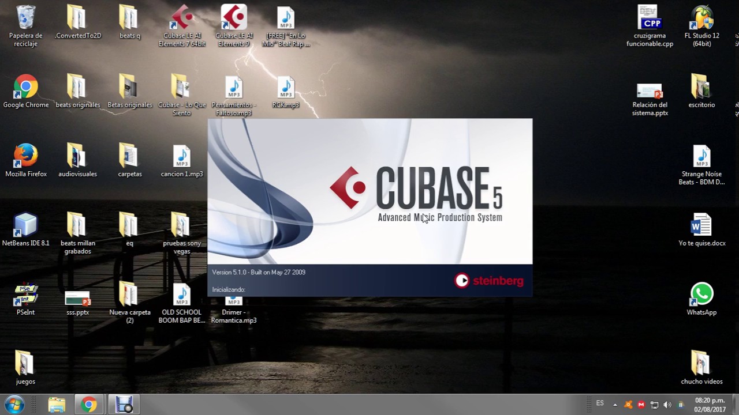Select the escritorio folder
Image resolution: width=739 pixels, height=415 pixels.
pos(701,92)
